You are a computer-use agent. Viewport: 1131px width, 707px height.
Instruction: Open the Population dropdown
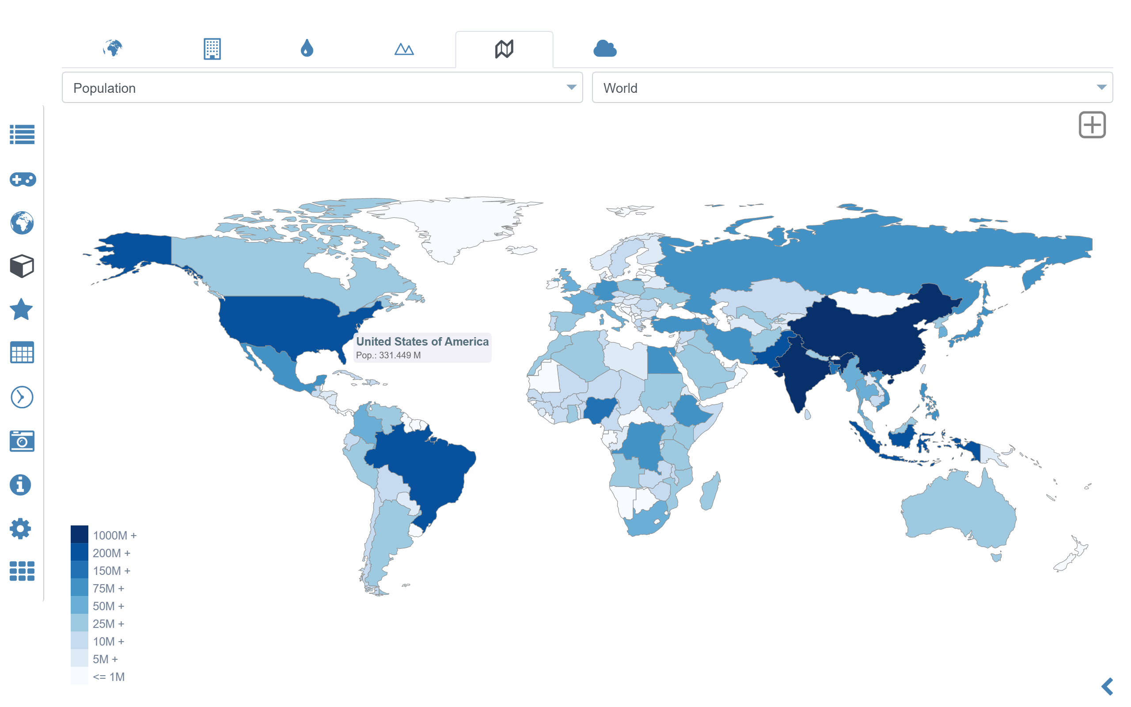click(x=322, y=87)
